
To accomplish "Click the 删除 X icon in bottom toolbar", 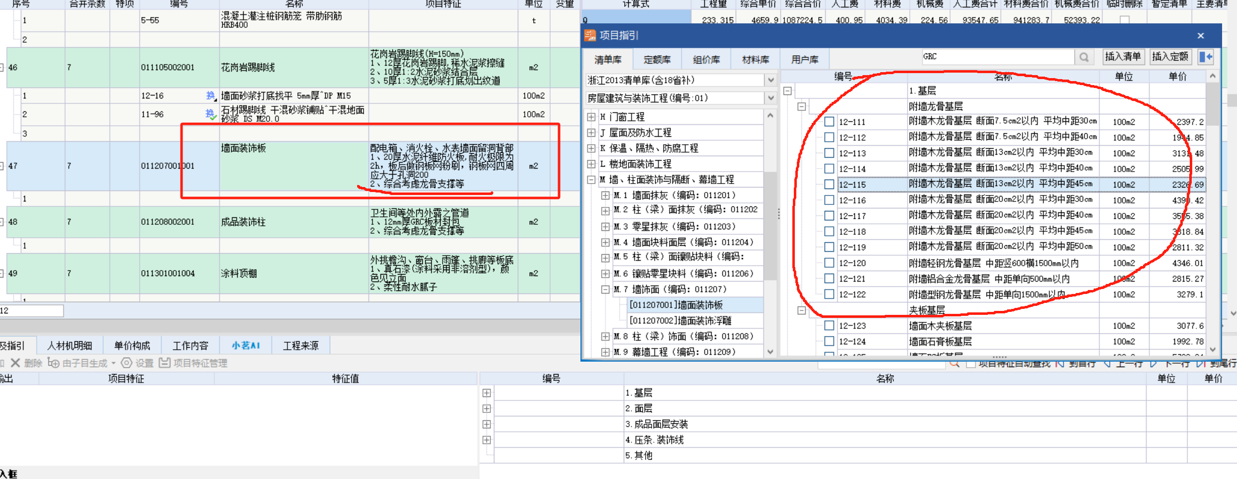I will point(15,363).
